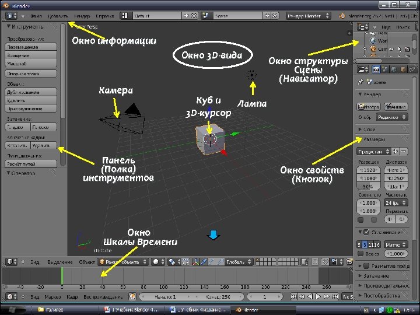Open the viewport shading sphere selector
The height and width of the screenshot is (315, 420).
point(158,262)
